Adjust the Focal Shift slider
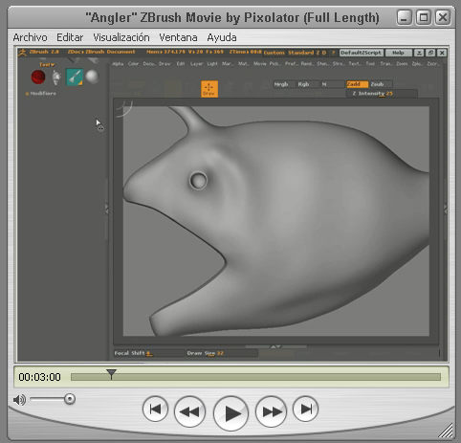 click(149, 353)
